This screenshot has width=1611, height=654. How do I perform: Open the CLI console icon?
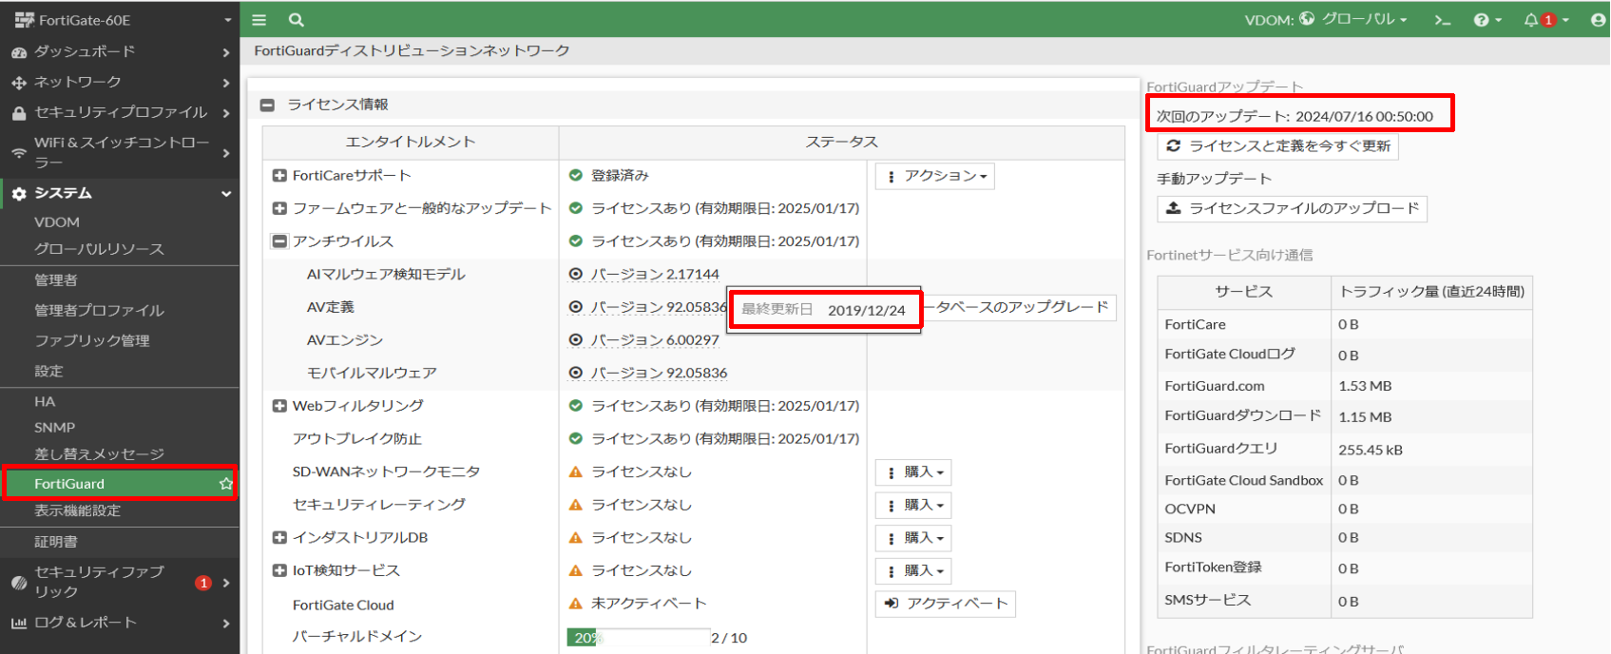[x=1442, y=20]
